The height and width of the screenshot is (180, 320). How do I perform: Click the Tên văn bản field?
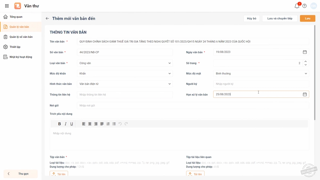(193, 41)
